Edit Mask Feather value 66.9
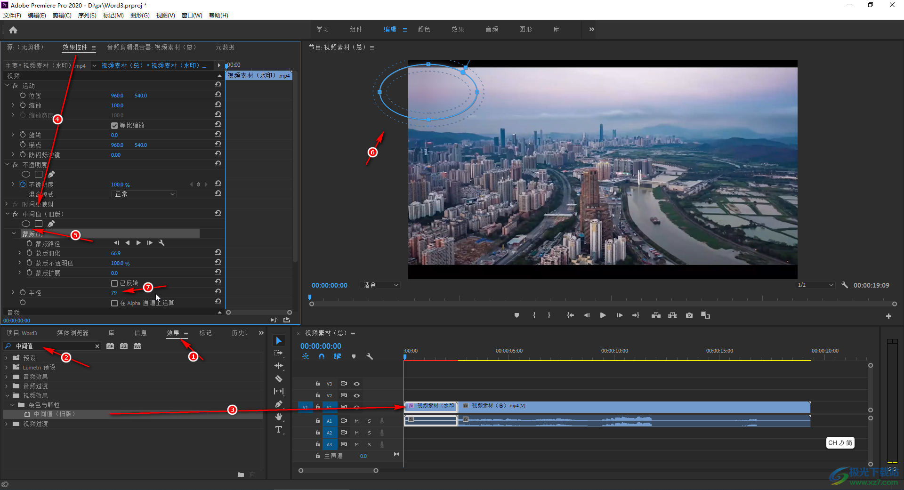This screenshot has width=904, height=490. pyautogui.click(x=116, y=253)
